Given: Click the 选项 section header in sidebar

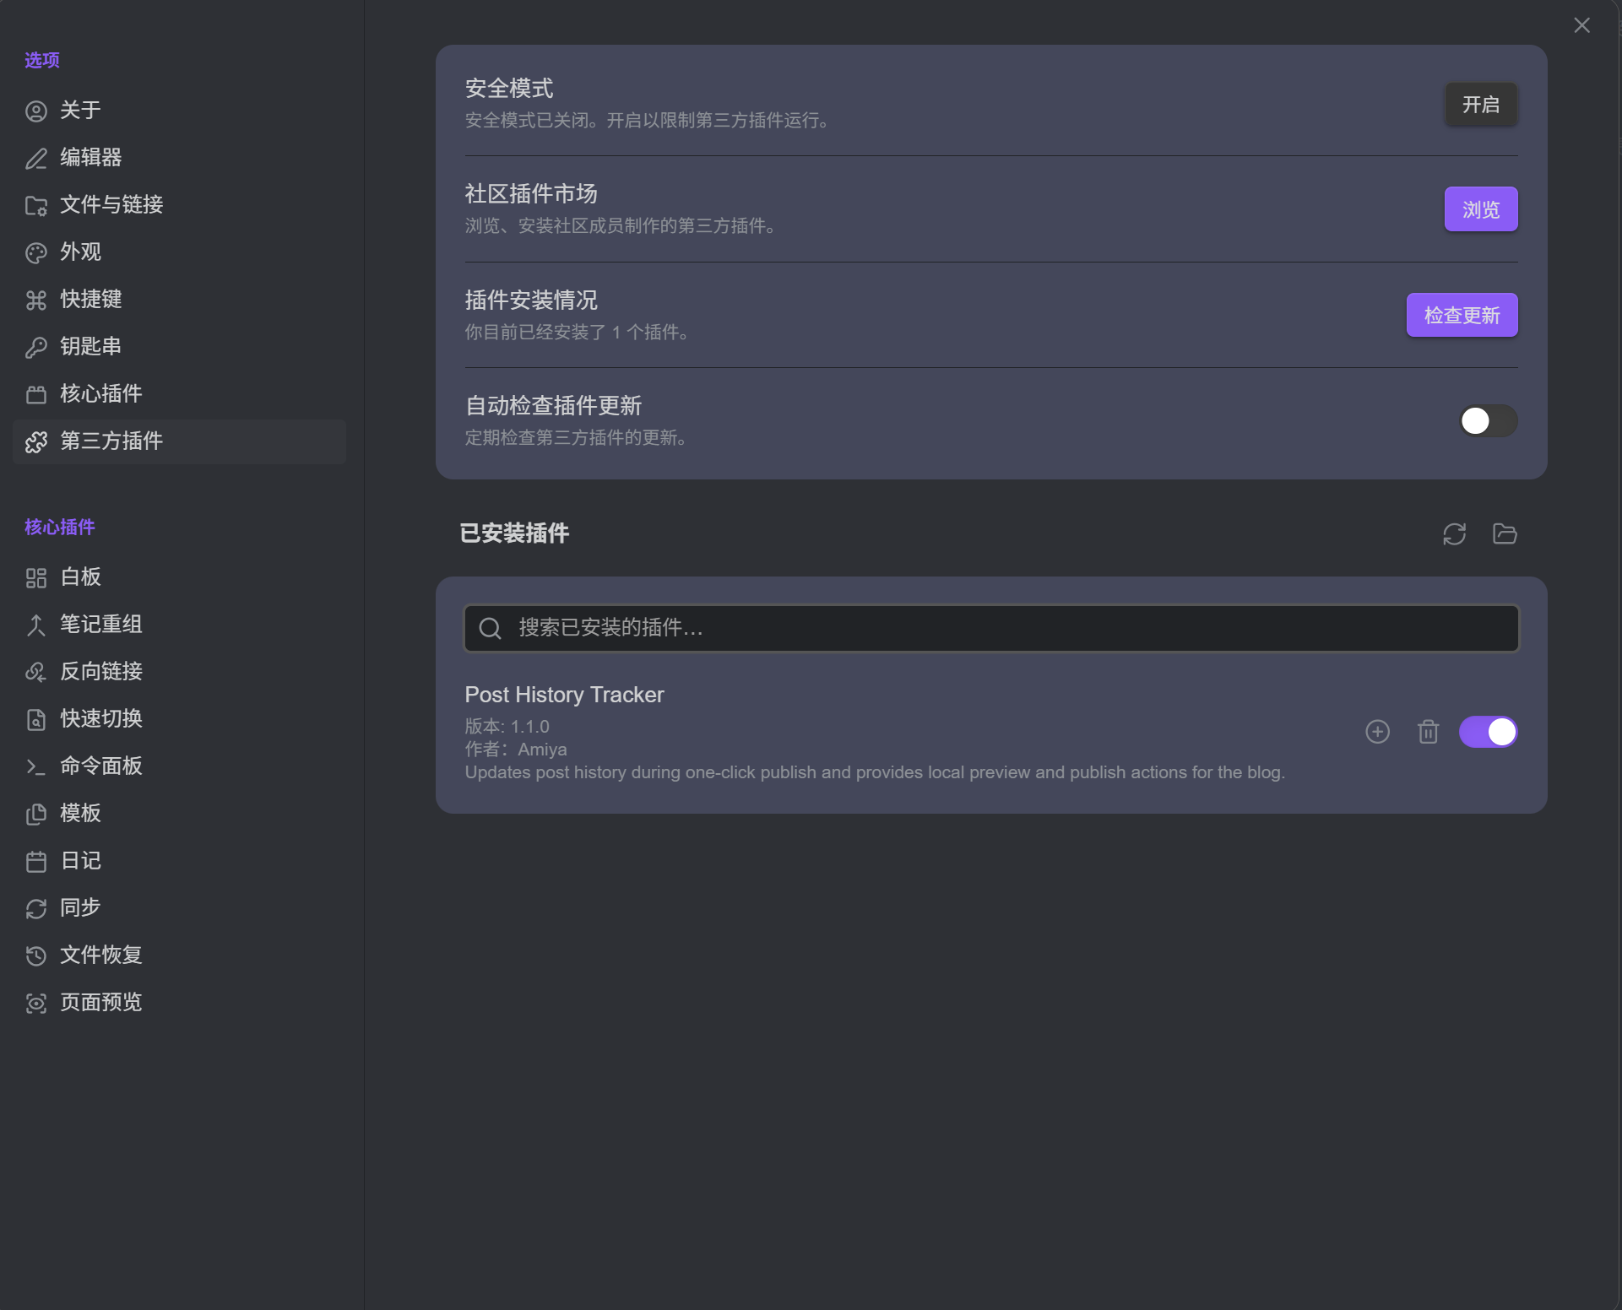Looking at the screenshot, I should tap(42, 61).
